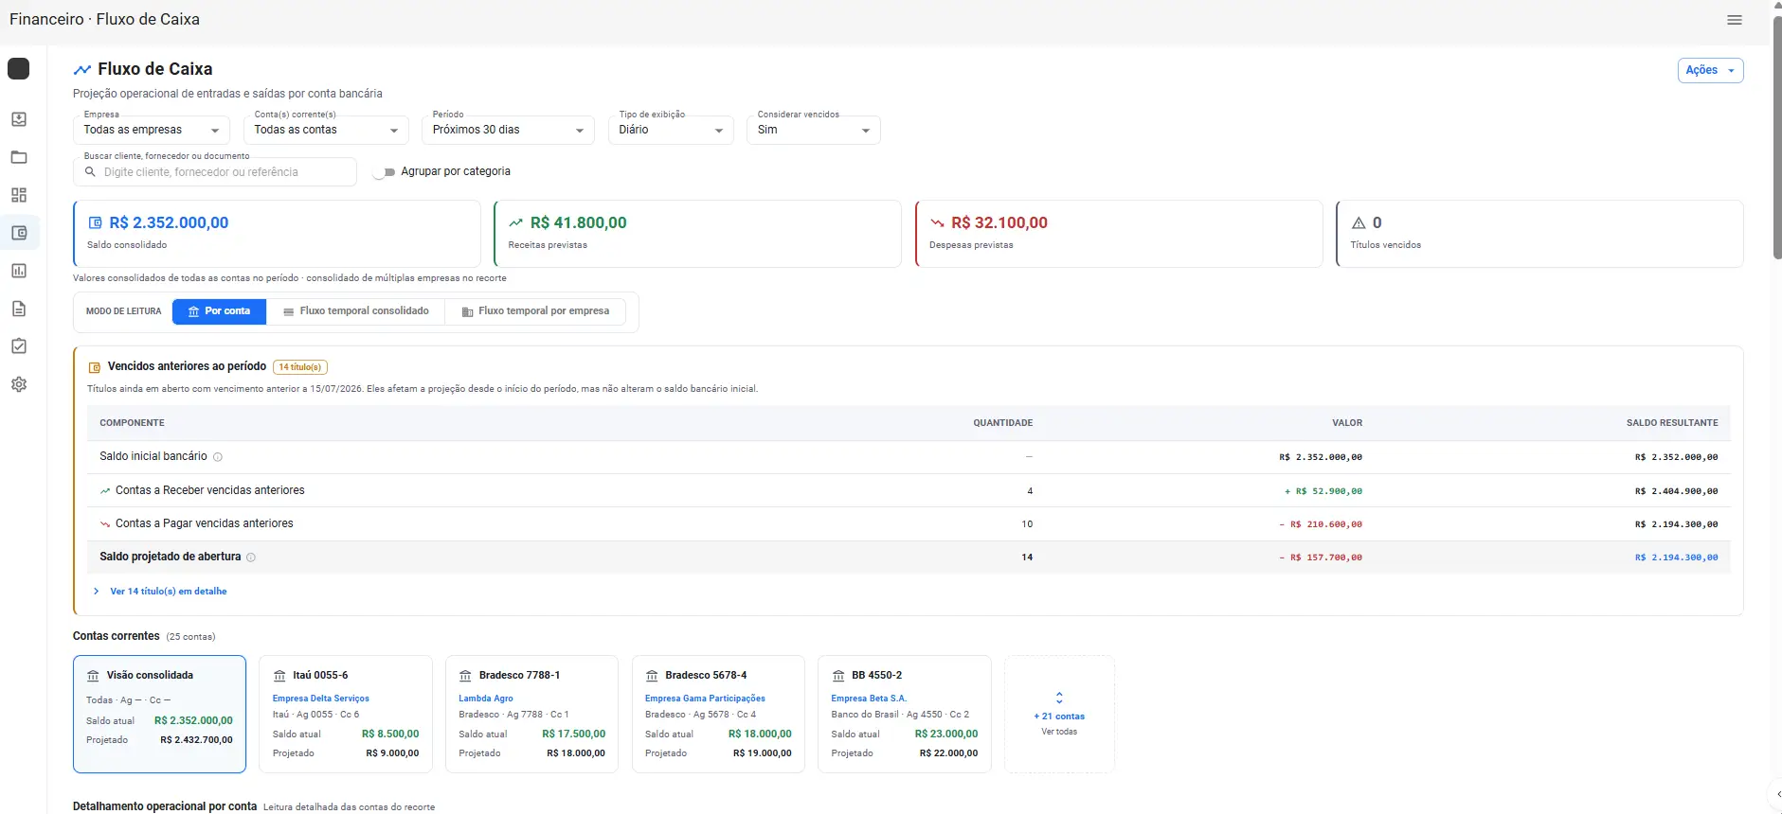Click the R$ 41.800,00 Receitas previstas amount

point(579,223)
